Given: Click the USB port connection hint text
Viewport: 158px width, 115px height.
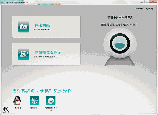Looking at the screenshot, I should [120, 25].
